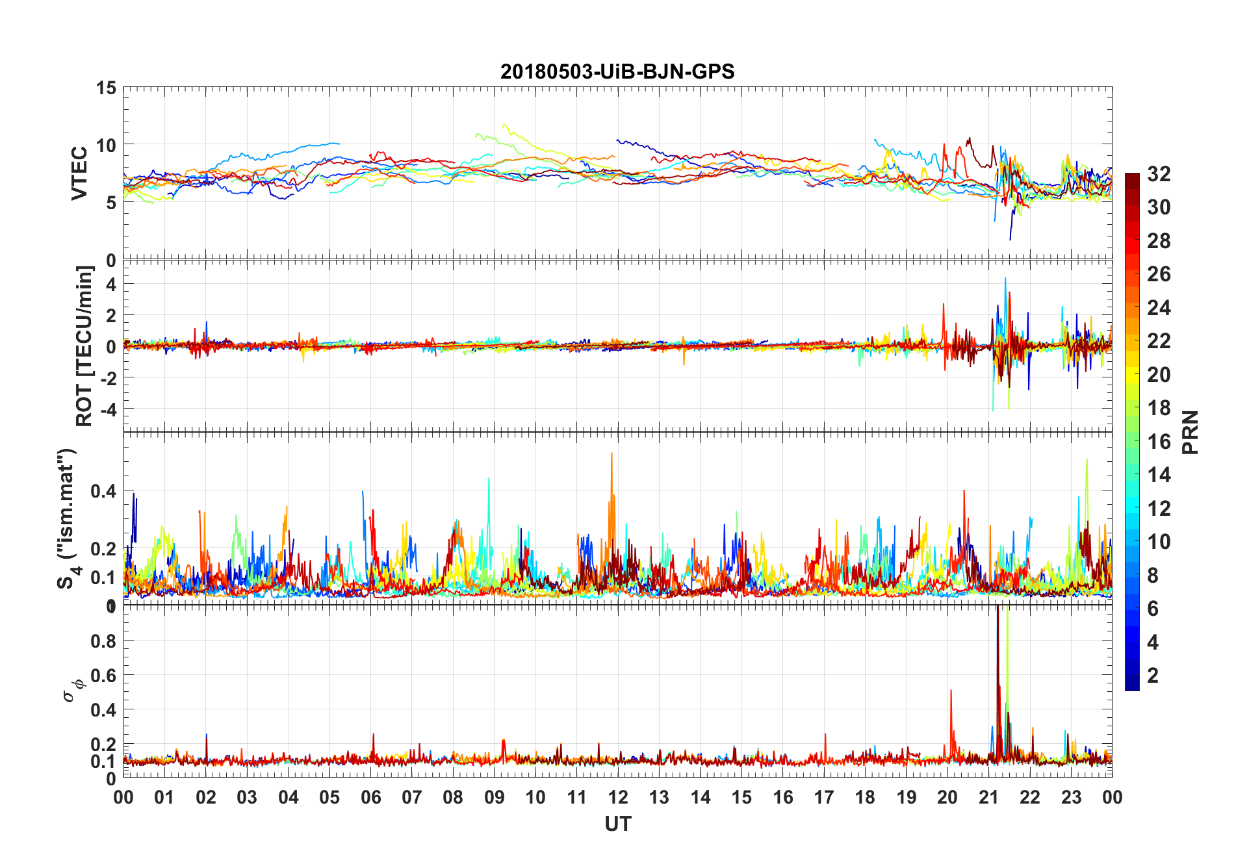This screenshot has height=864, width=1236.
Task: Click UT axis tick label 22
Action: click(1030, 797)
